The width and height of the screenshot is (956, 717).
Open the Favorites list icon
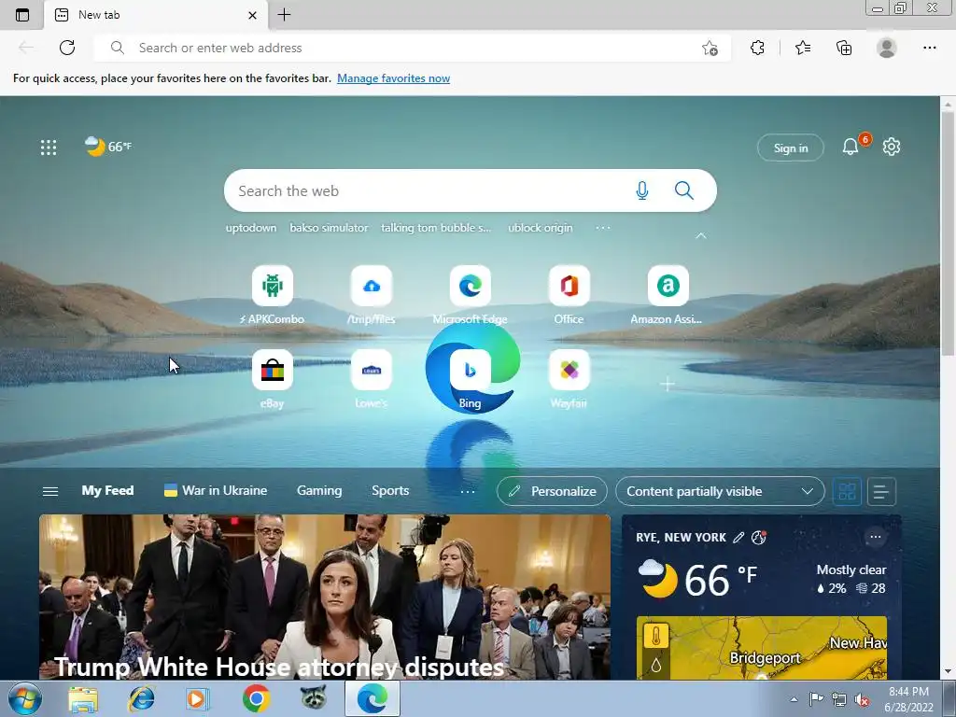pyautogui.click(x=802, y=48)
